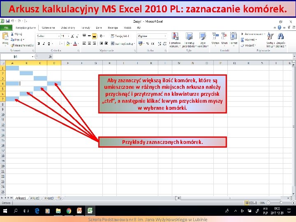Switch to the Arkusz2 sheet tab

(35, 198)
